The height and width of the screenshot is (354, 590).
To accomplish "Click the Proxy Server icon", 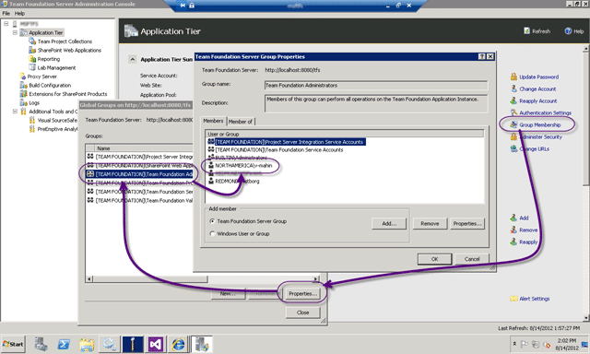I will click(x=23, y=77).
